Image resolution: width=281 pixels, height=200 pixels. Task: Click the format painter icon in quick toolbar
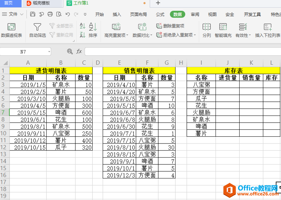41,14
